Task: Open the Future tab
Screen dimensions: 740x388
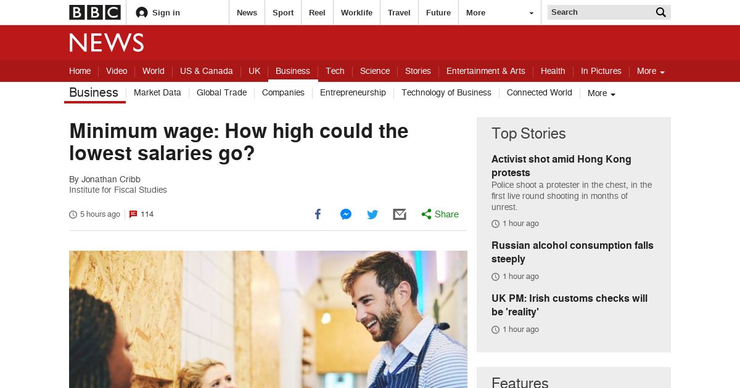Action: 438,12
